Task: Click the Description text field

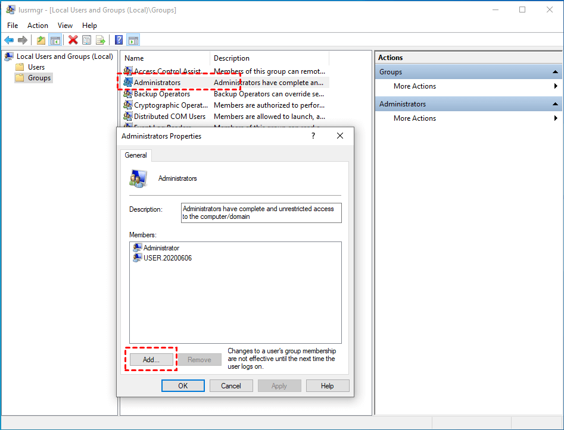Action: click(261, 213)
